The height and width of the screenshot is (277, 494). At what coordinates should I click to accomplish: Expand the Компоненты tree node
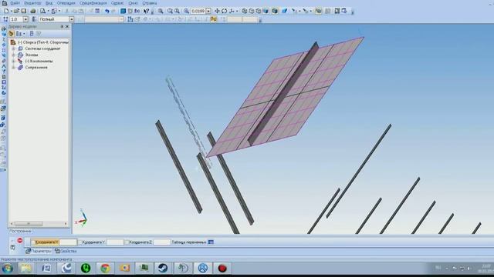pyautogui.click(x=14, y=62)
